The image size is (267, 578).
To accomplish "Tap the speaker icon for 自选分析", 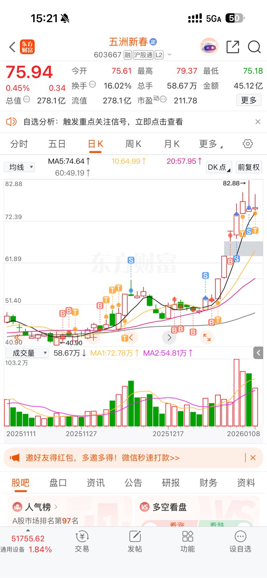I will point(11,122).
